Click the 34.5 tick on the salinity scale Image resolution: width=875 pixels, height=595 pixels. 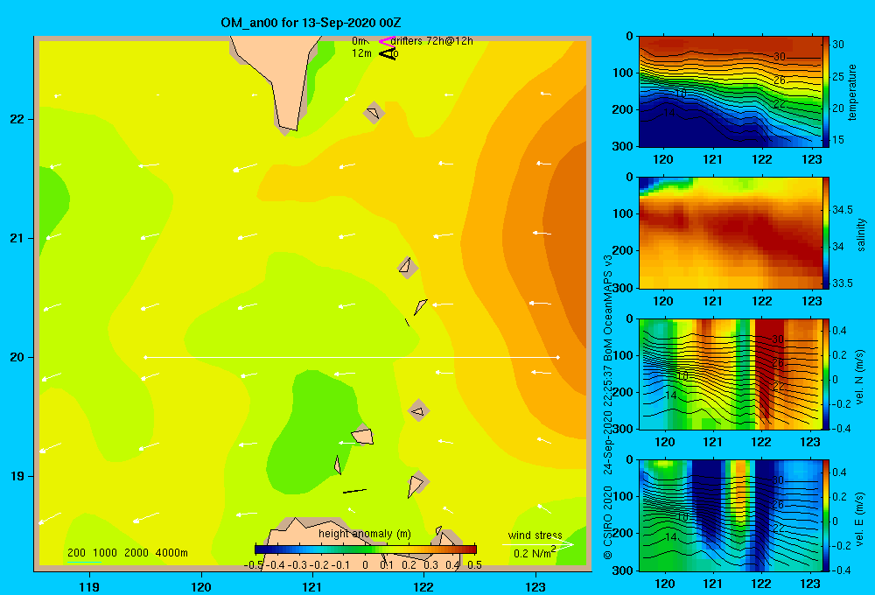[x=843, y=210]
